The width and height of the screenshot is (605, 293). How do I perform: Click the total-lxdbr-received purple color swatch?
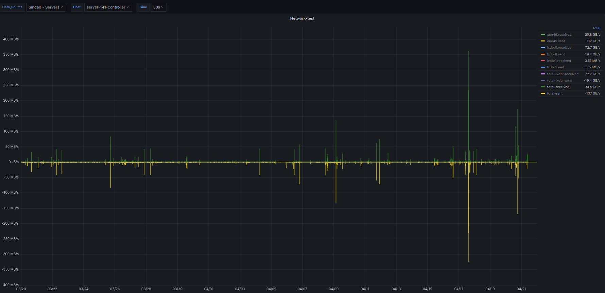[x=543, y=74]
